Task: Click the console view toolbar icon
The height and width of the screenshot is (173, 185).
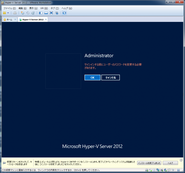Action: pos(64,13)
